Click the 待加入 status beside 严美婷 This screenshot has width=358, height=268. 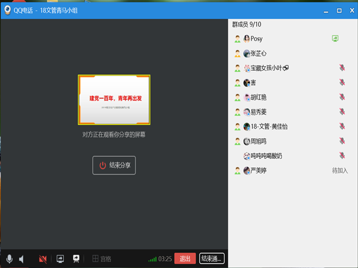340,170
